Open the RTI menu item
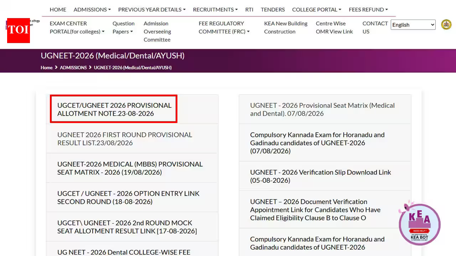456x256 pixels. (249, 10)
